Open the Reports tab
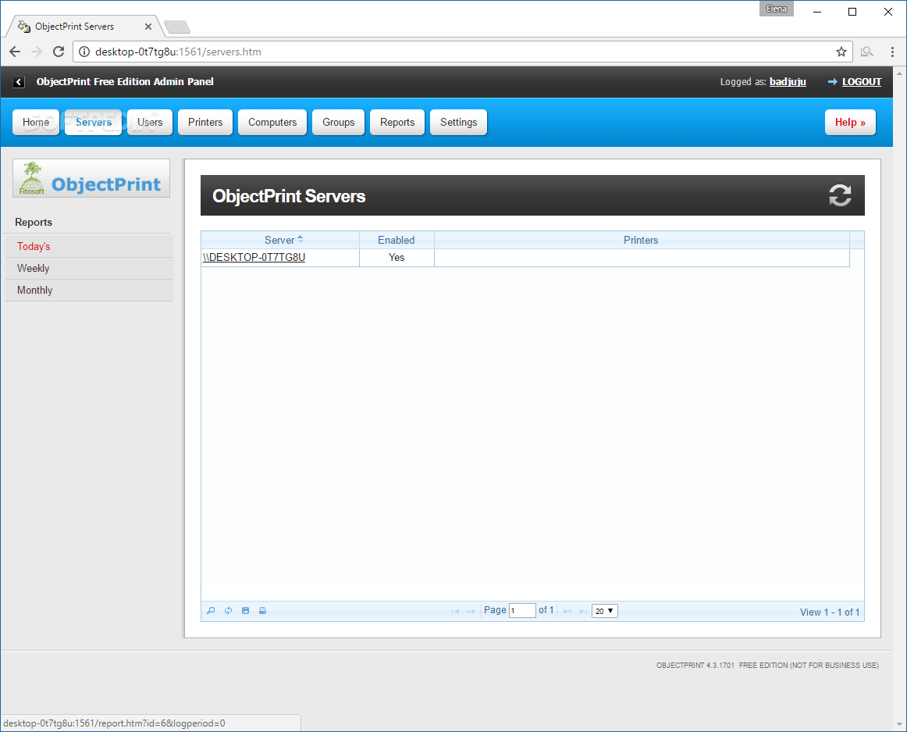Image resolution: width=907 pixels, height=732 pixels. [x=397, y=122]
